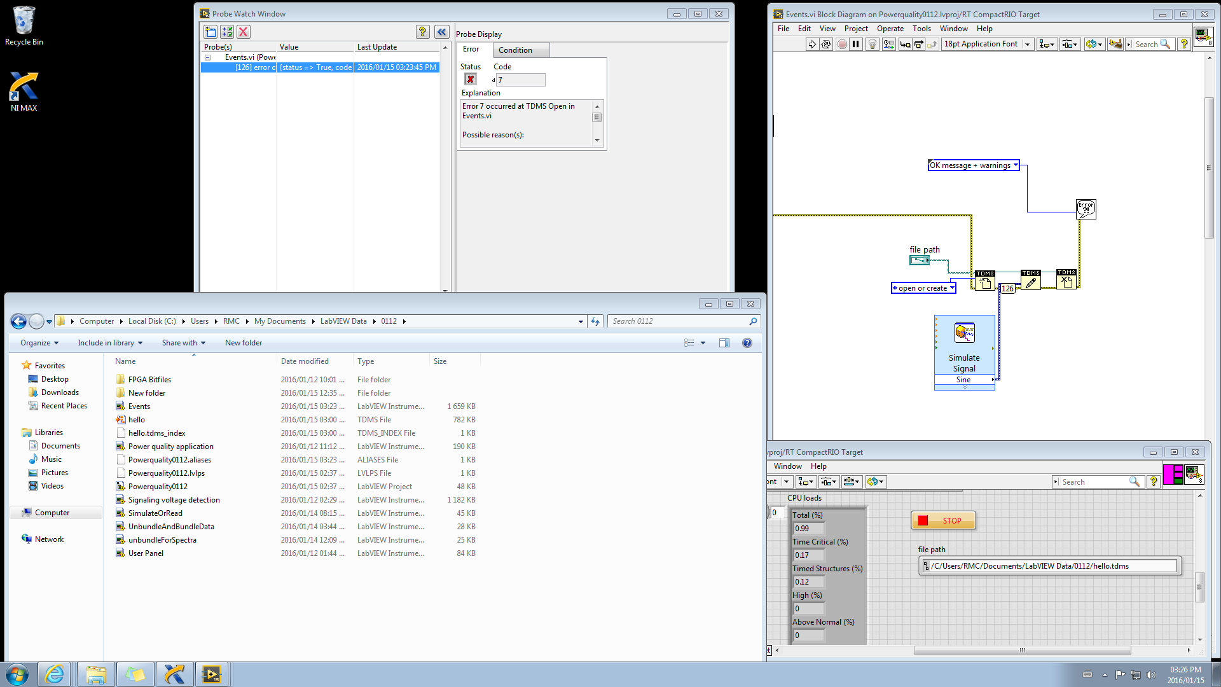Click New Probe Window icon in Probe Watch
The width and height of the screenshot is (1221, 687).
(210, 32)
